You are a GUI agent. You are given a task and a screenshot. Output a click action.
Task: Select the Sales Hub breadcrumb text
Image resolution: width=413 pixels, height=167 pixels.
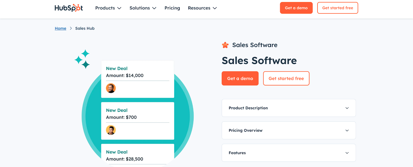pyautogui.click(x=85, y=28)
